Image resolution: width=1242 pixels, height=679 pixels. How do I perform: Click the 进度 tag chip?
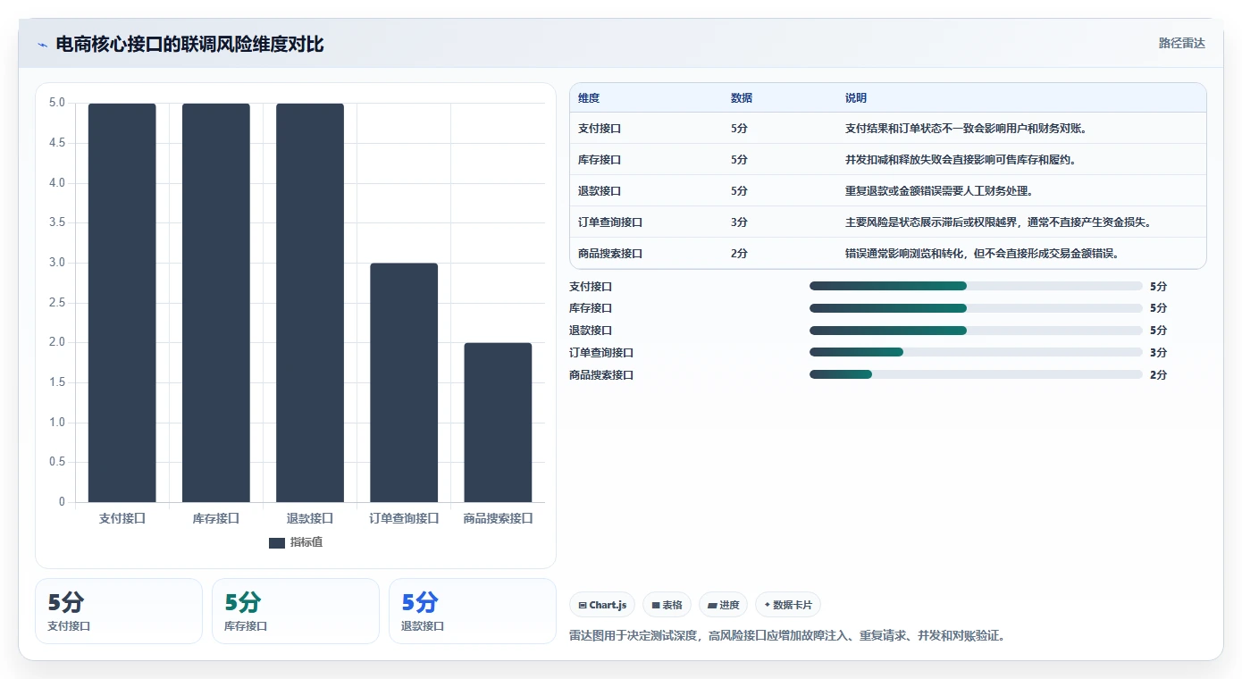pyautogui.click(x=723, y=605)
